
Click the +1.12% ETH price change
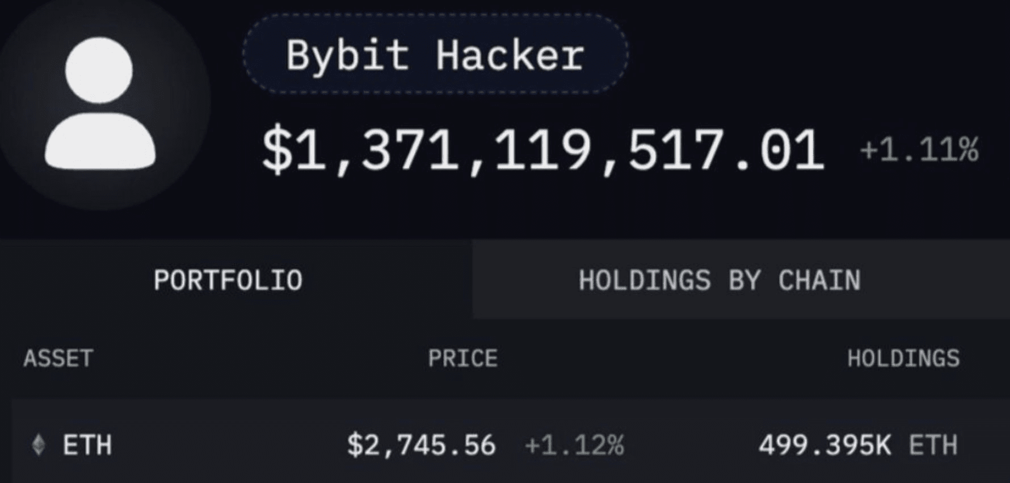click(574, 445)
